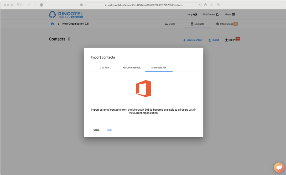Toggle the Safari sidebar
The width and height of the screenshot is (286, 175).
[x=19, y=5]
